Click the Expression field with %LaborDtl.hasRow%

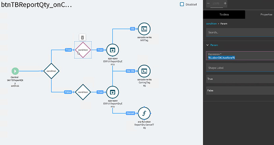point(240,56)
